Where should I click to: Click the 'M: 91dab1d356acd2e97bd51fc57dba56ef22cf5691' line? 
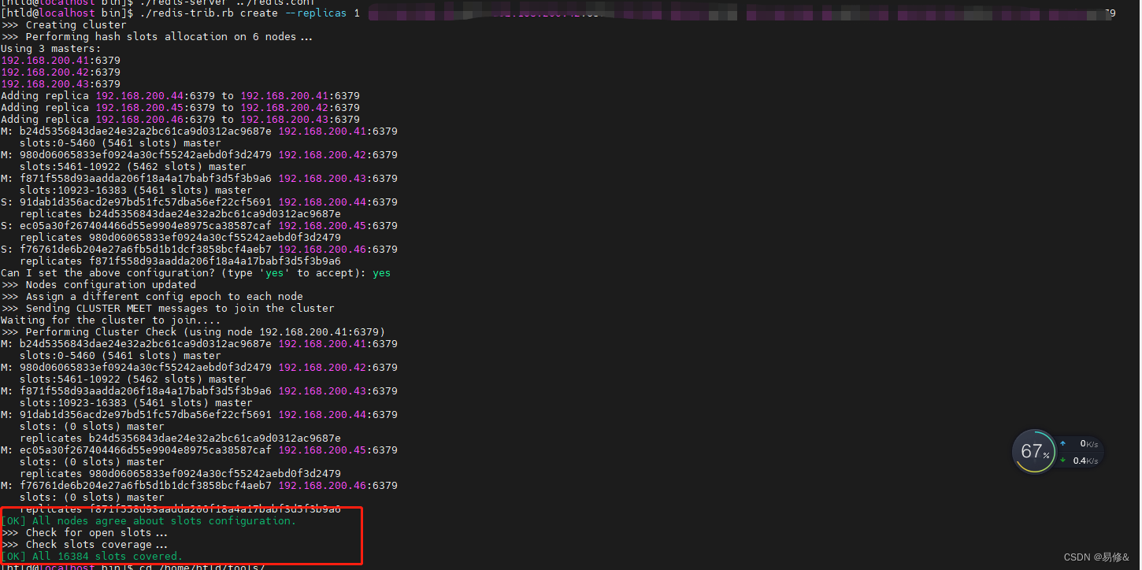pos(199,415)
